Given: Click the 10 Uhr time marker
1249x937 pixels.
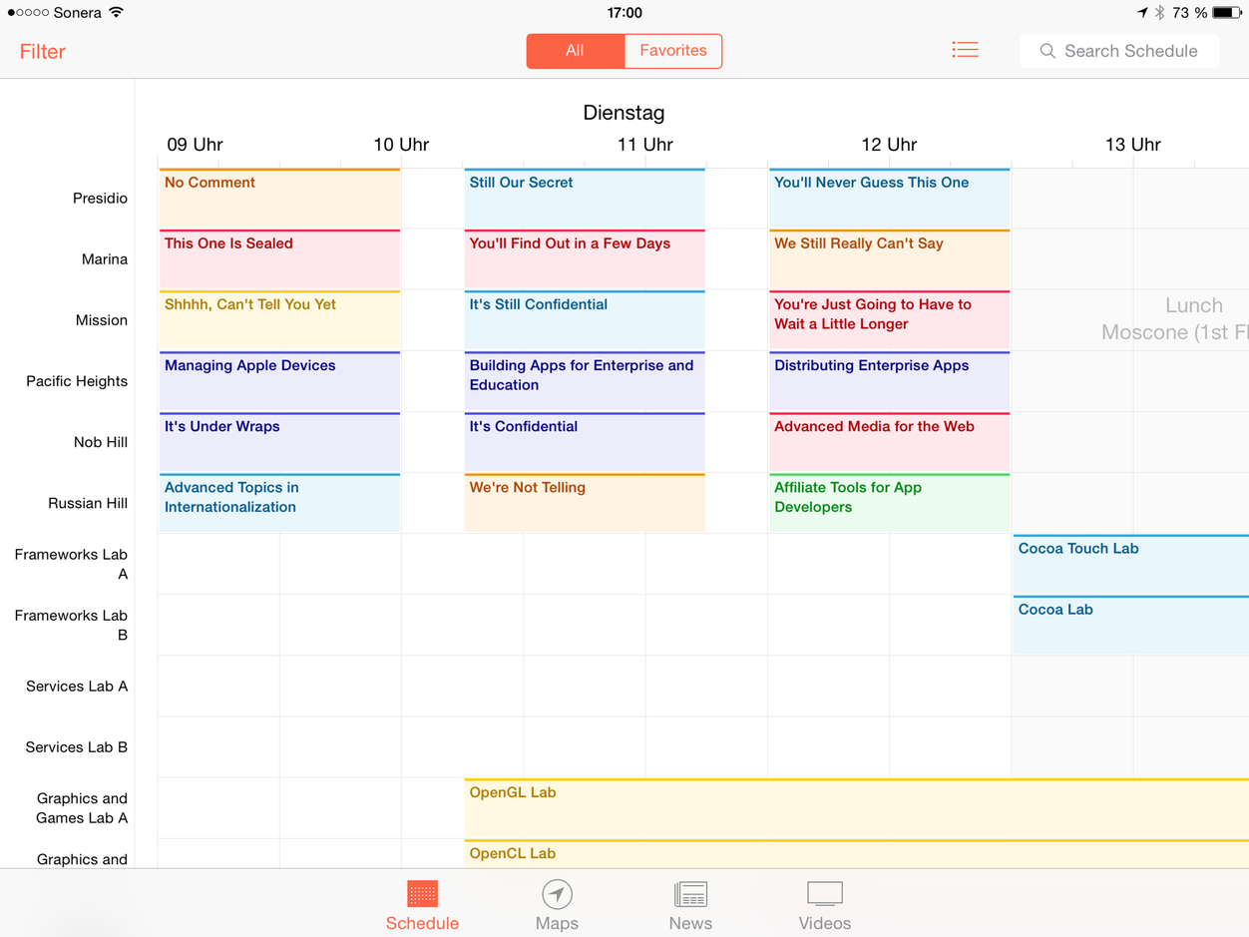Looking at the screenshot, I should coord(401,145).
